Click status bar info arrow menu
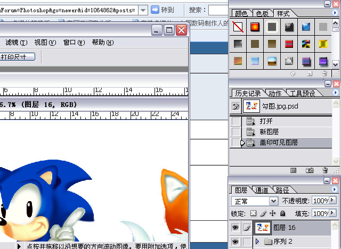 19,246
